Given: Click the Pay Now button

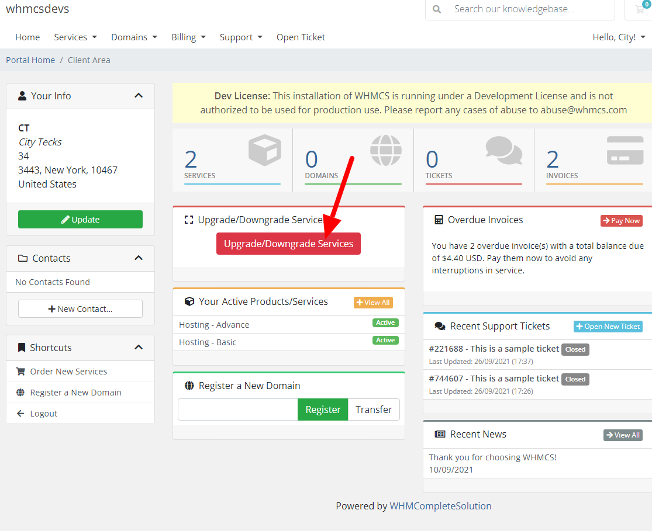Looking at the screenshot, I should pos(622,221).
